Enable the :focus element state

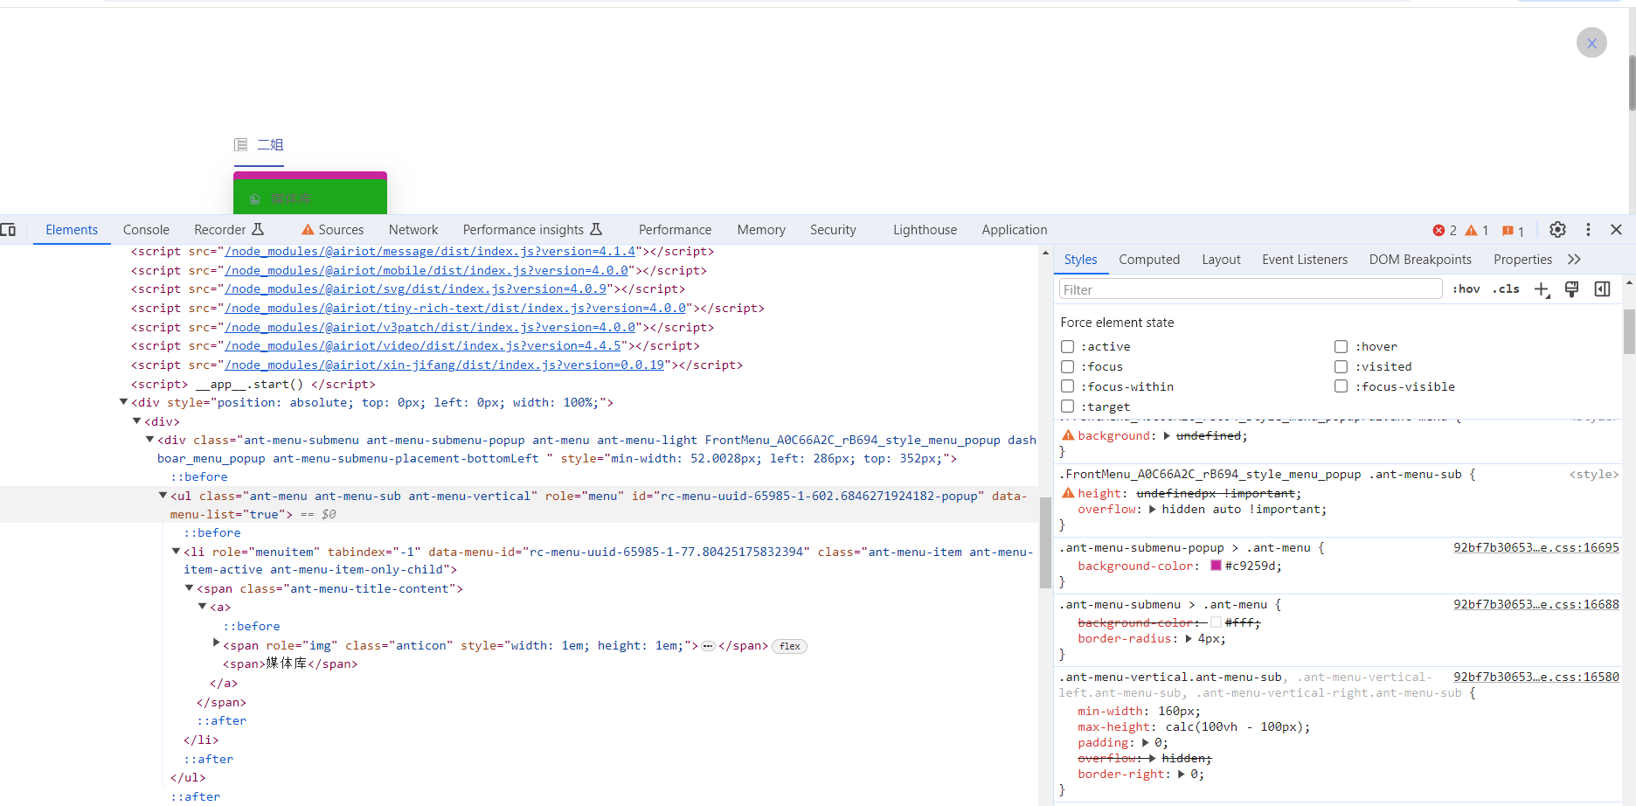pyautogui.click(x=1067, y=367)
